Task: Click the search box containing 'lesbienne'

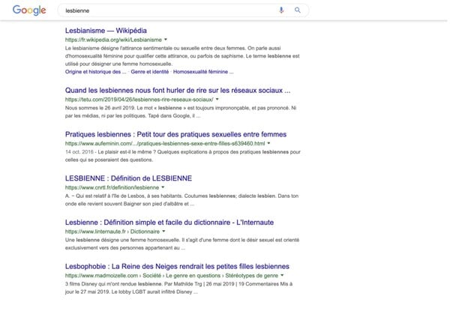Action: coord(165,10)
